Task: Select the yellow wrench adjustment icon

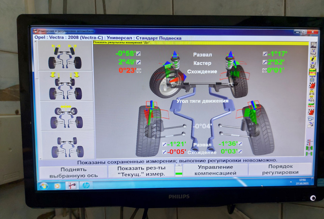Action: pos(313,58)
